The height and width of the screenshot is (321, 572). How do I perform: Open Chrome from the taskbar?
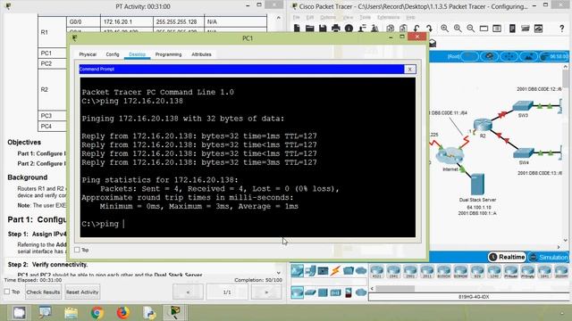(x=97, y=312)
